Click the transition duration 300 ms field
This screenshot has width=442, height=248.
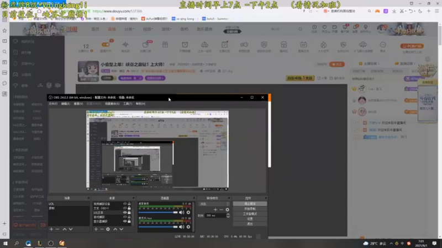(x=215, y=215)
